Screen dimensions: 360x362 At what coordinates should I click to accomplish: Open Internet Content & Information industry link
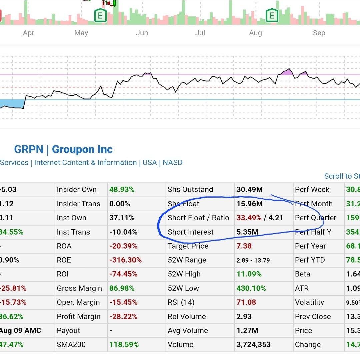point(85,162)
